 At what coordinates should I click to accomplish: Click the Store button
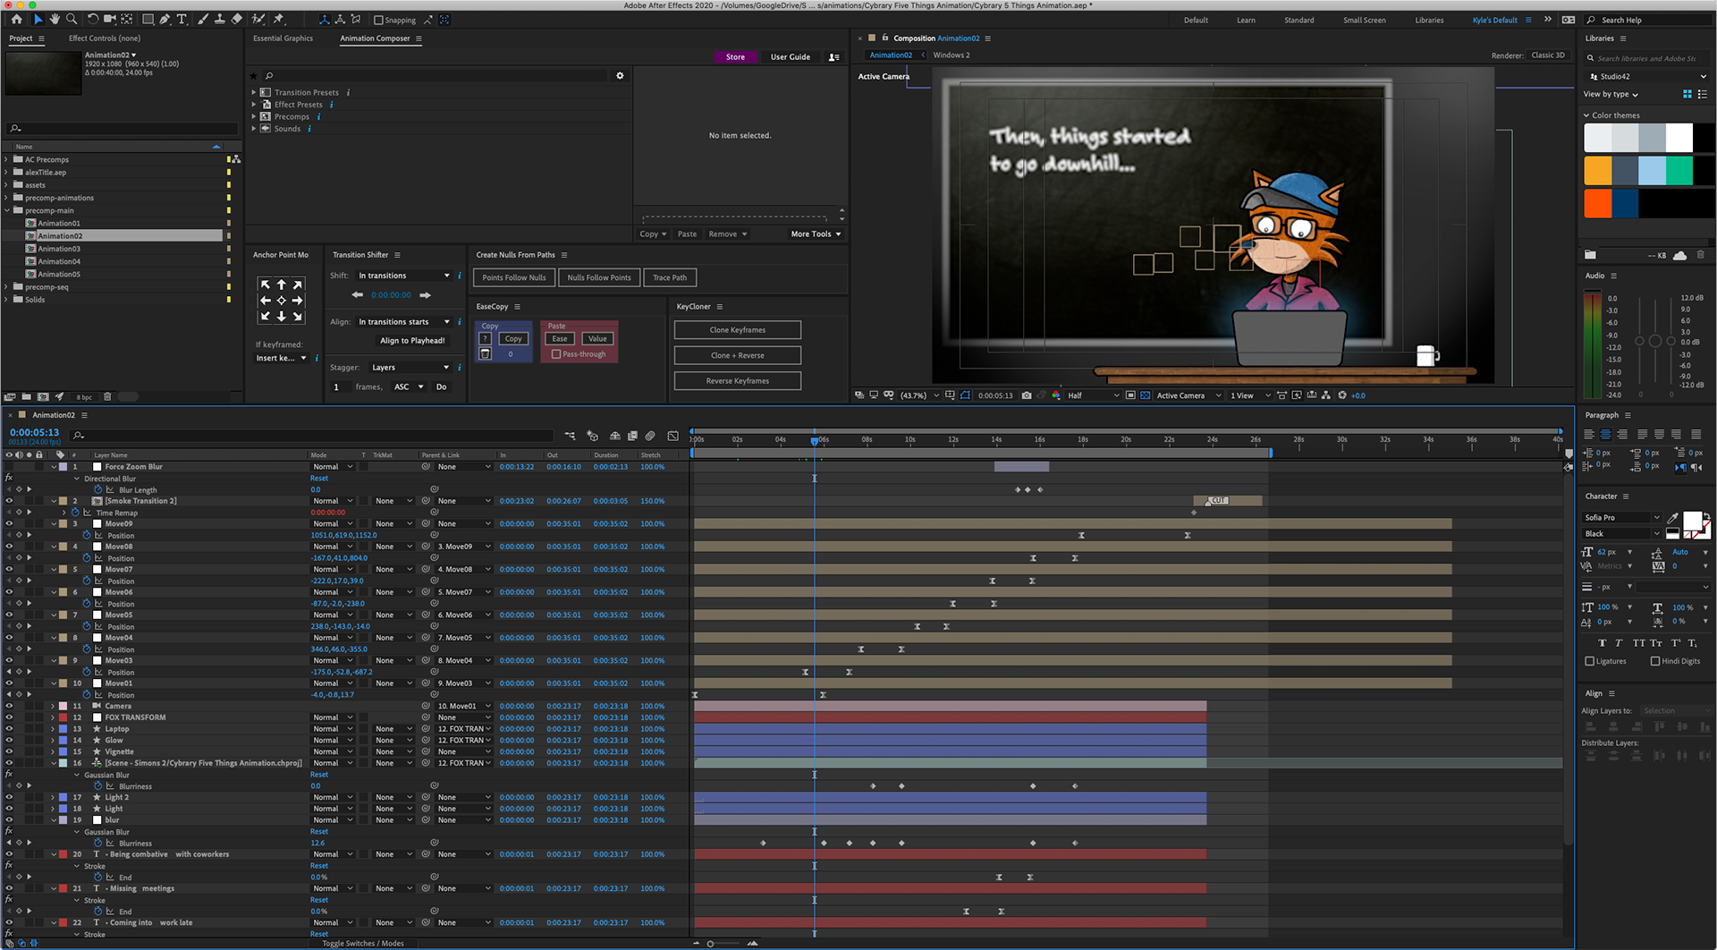click(735, 57)
